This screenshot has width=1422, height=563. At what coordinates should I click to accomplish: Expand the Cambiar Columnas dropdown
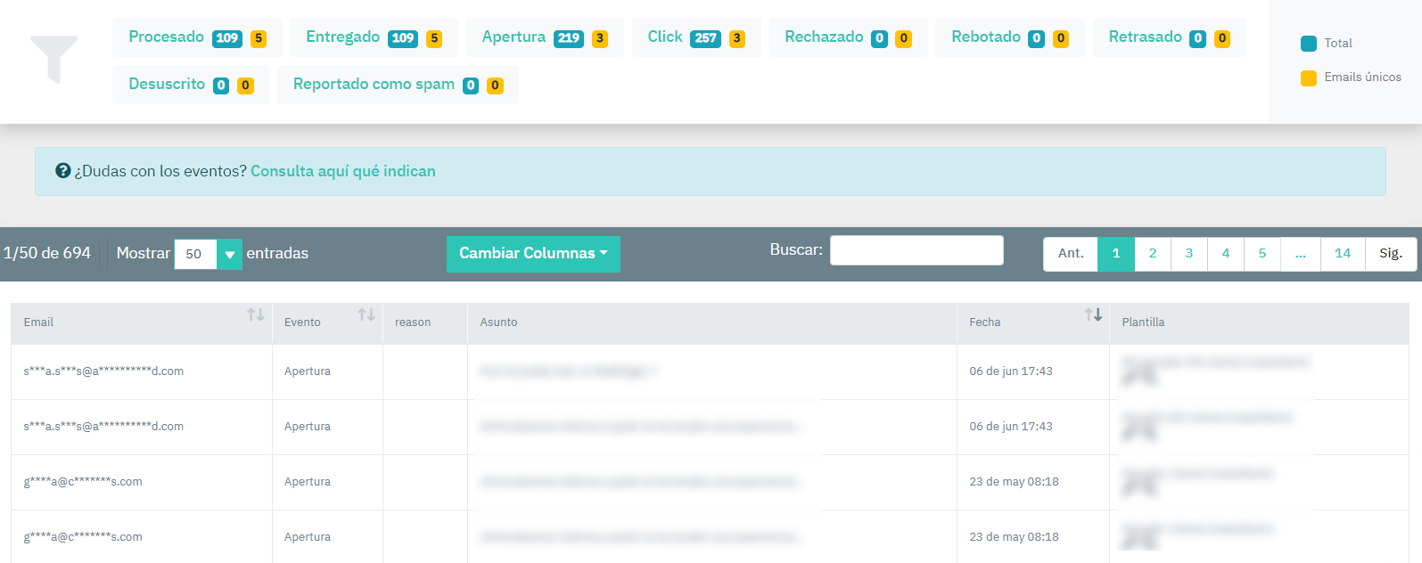tap(533, 254)
